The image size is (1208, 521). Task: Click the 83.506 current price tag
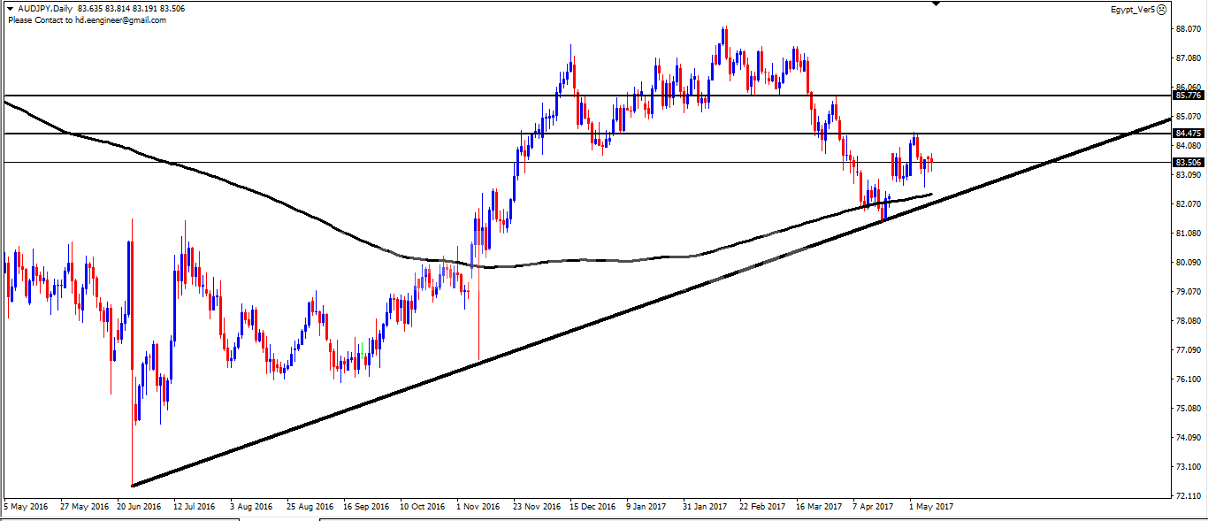(1189, 162)
